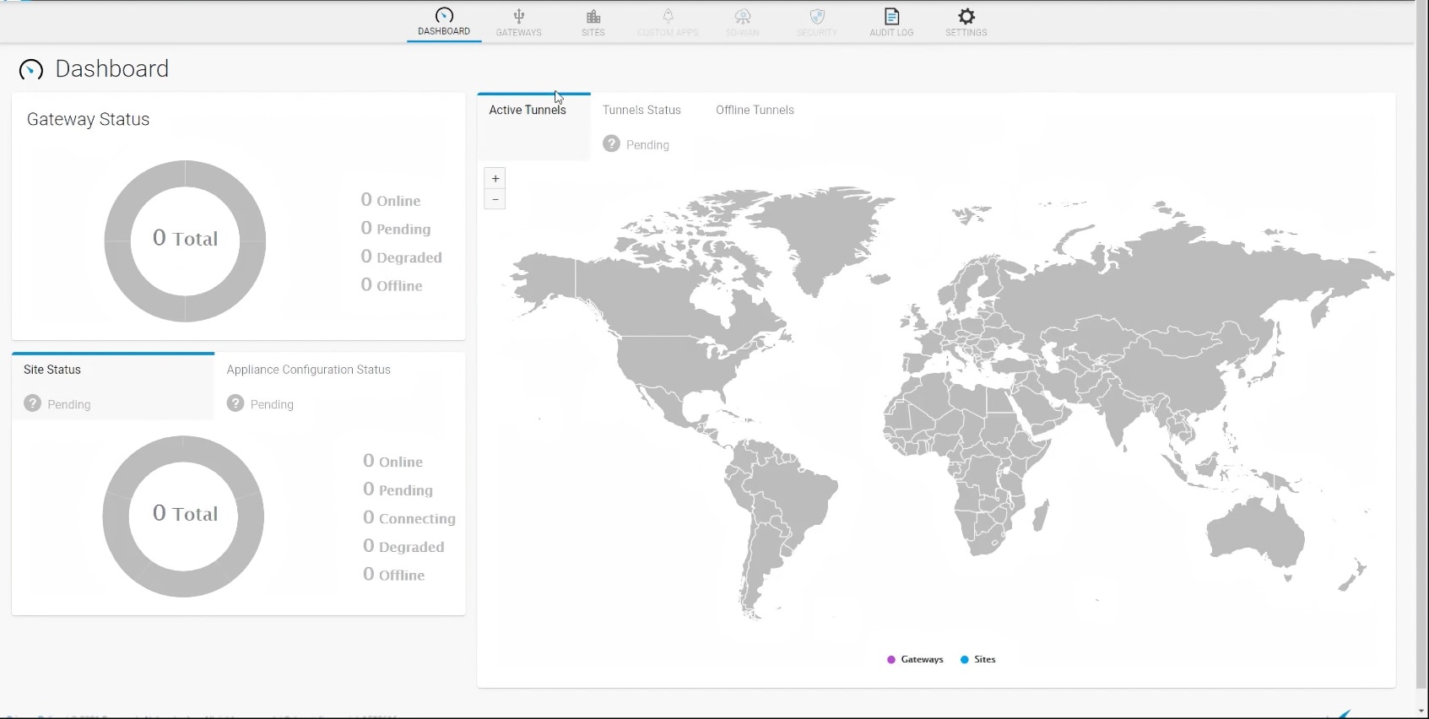The image size is (1429, 719).
Task: Click the Sites legend label
Action: [985, 660]
